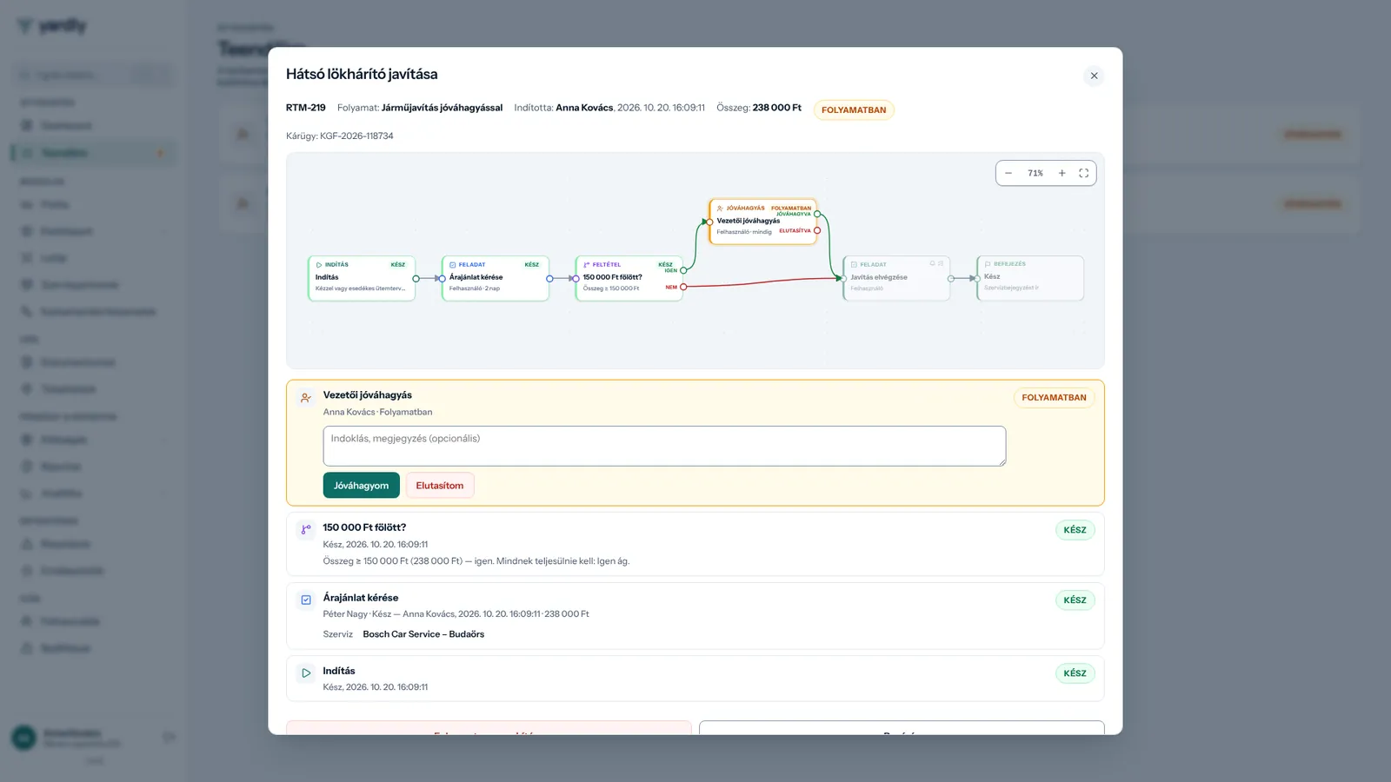
Task: Click the Elutasítom reject button
Action: tap(440, 486)
